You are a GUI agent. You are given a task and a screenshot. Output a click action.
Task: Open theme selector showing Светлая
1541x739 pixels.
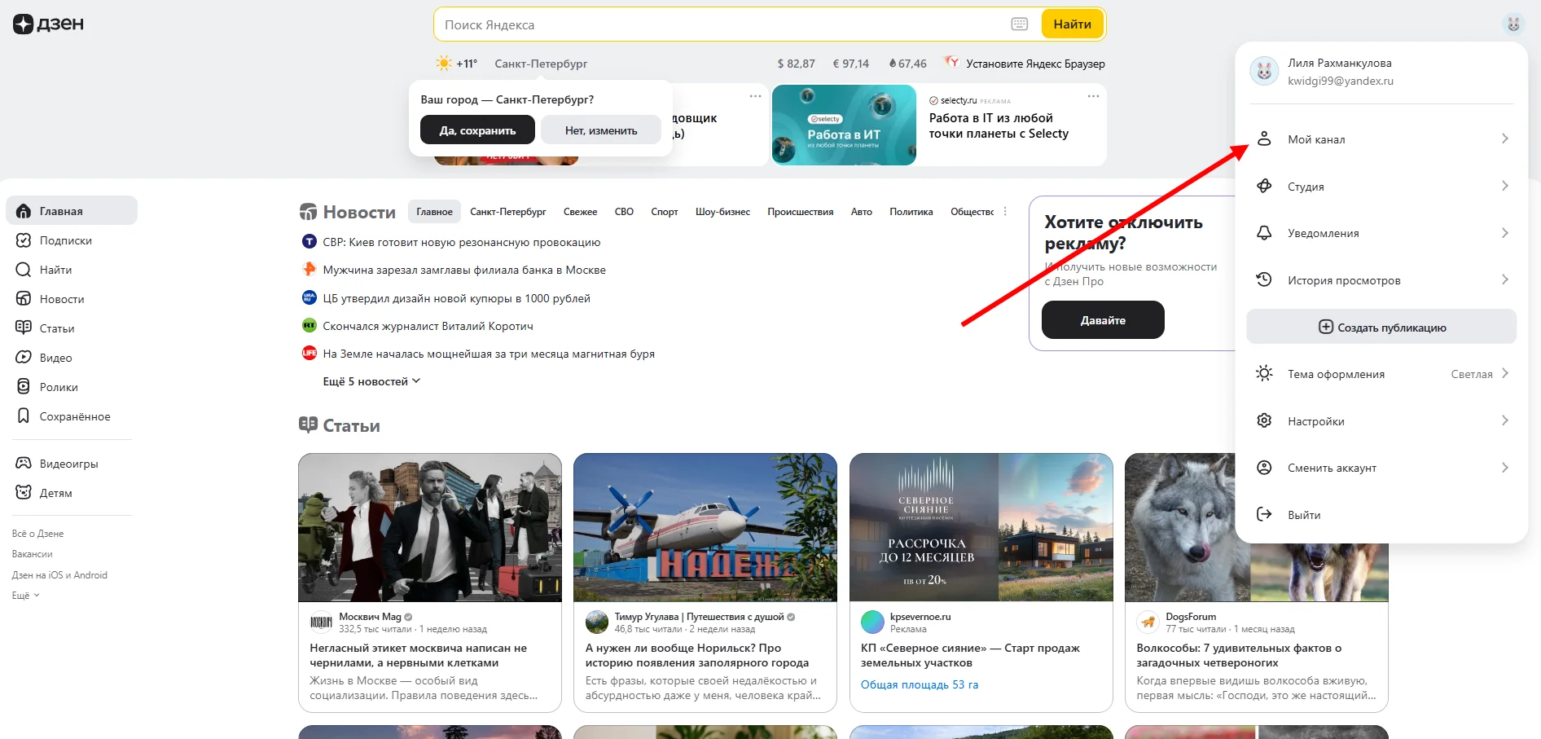coord(1480,374)
